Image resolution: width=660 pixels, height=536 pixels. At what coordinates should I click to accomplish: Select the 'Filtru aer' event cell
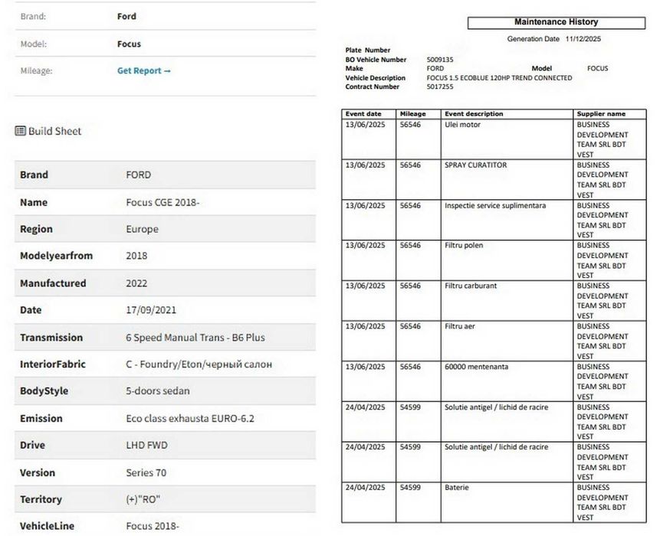tap(507, 341)
